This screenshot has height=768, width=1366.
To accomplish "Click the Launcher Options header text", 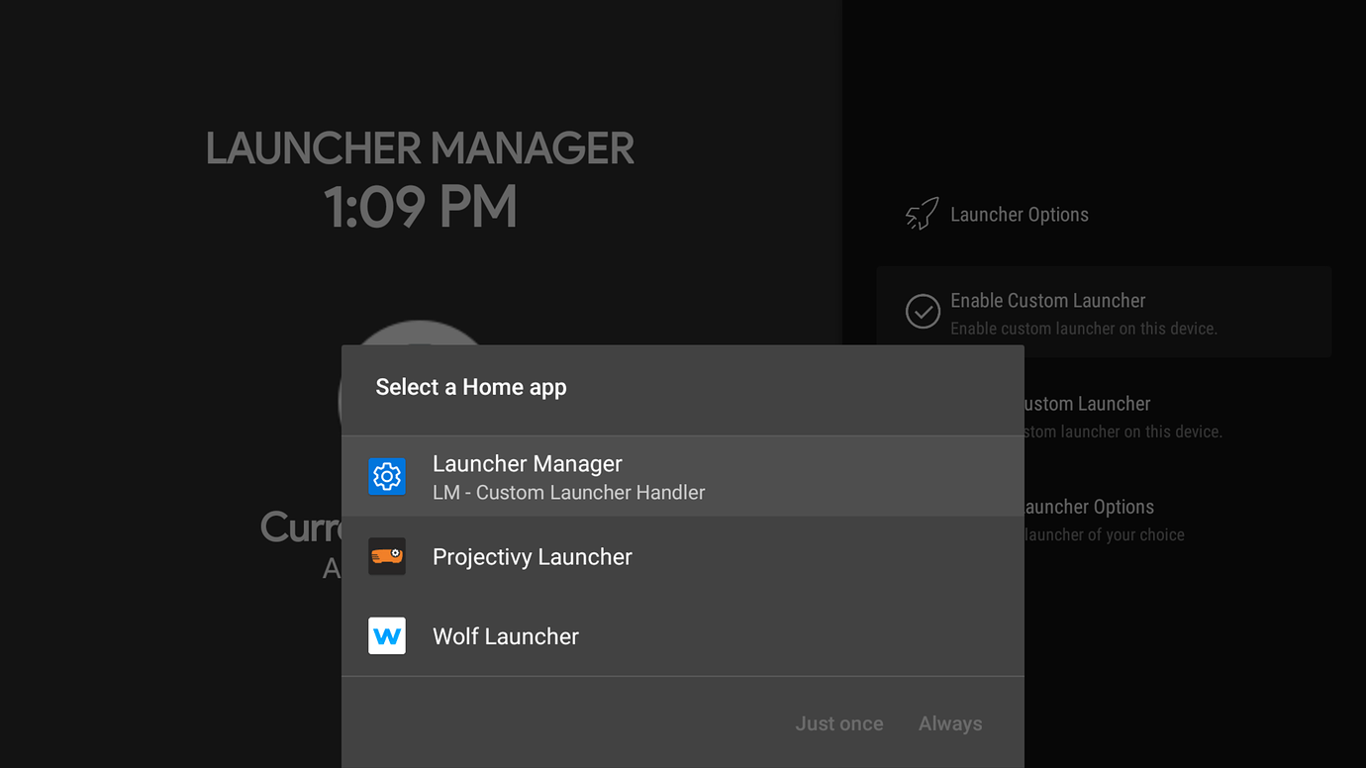I will pos(1020,215).
